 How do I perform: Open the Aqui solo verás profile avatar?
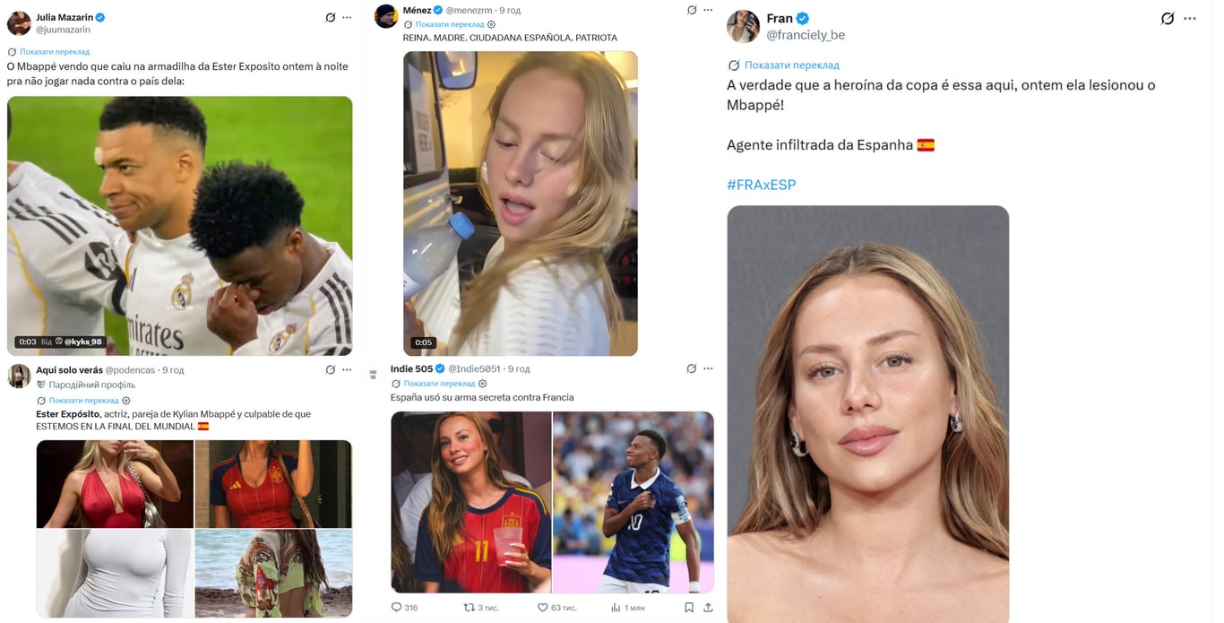[x=19, y=376]
